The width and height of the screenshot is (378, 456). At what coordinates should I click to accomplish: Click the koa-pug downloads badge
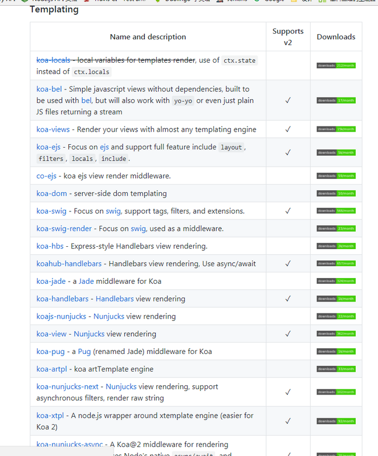336,351
